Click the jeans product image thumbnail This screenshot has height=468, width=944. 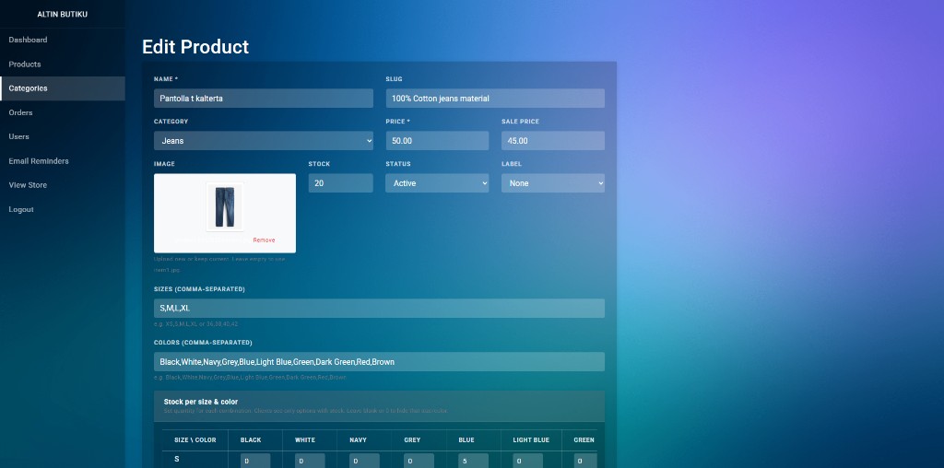[224, 206]
